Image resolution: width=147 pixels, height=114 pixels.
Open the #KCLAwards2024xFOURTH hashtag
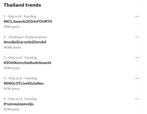[x=28, y=21]
